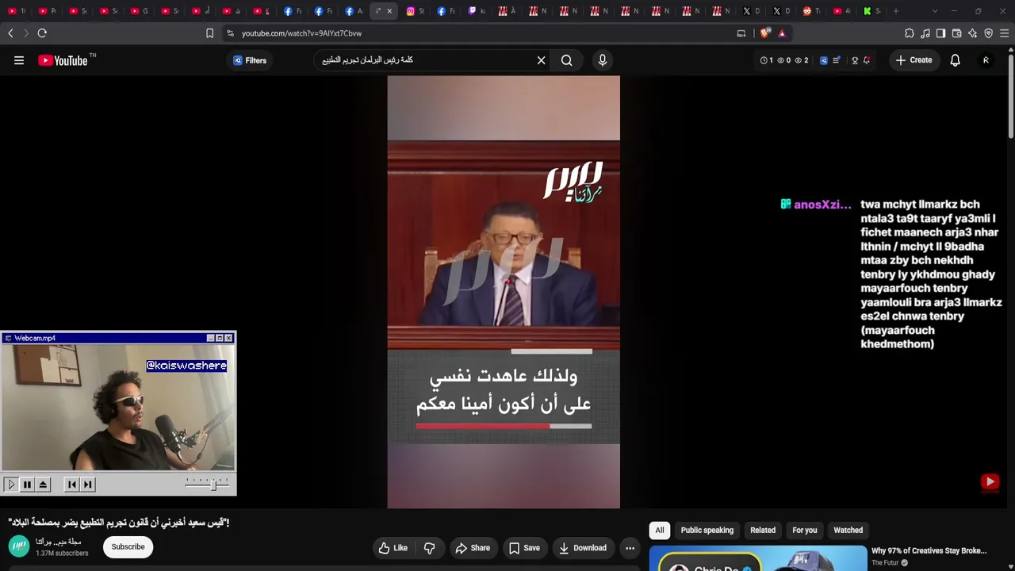Close the active browser tab

click(389, 11)
